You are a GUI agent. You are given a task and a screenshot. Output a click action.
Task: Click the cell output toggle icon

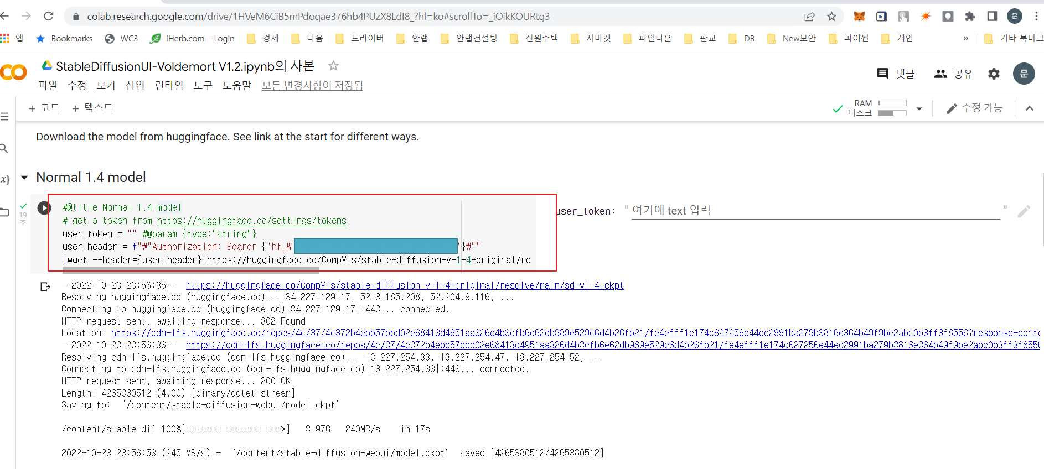click(45, 286)
